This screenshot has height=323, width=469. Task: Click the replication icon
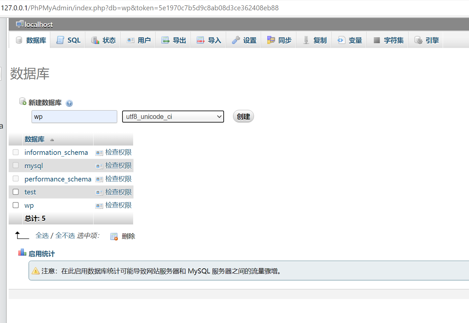click(x=306, y=40)
